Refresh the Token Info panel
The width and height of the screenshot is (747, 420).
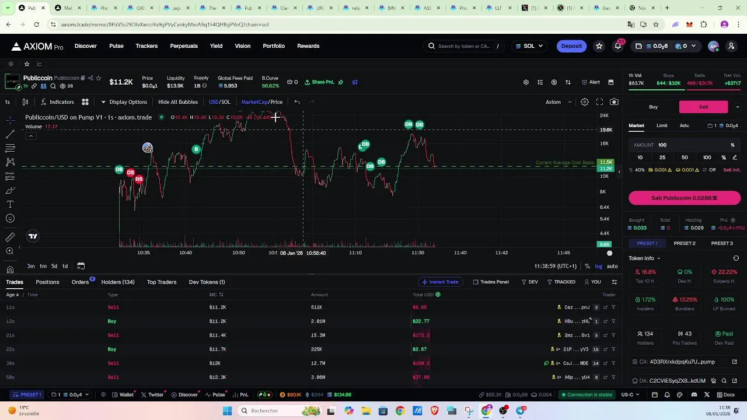pos(736,258)
